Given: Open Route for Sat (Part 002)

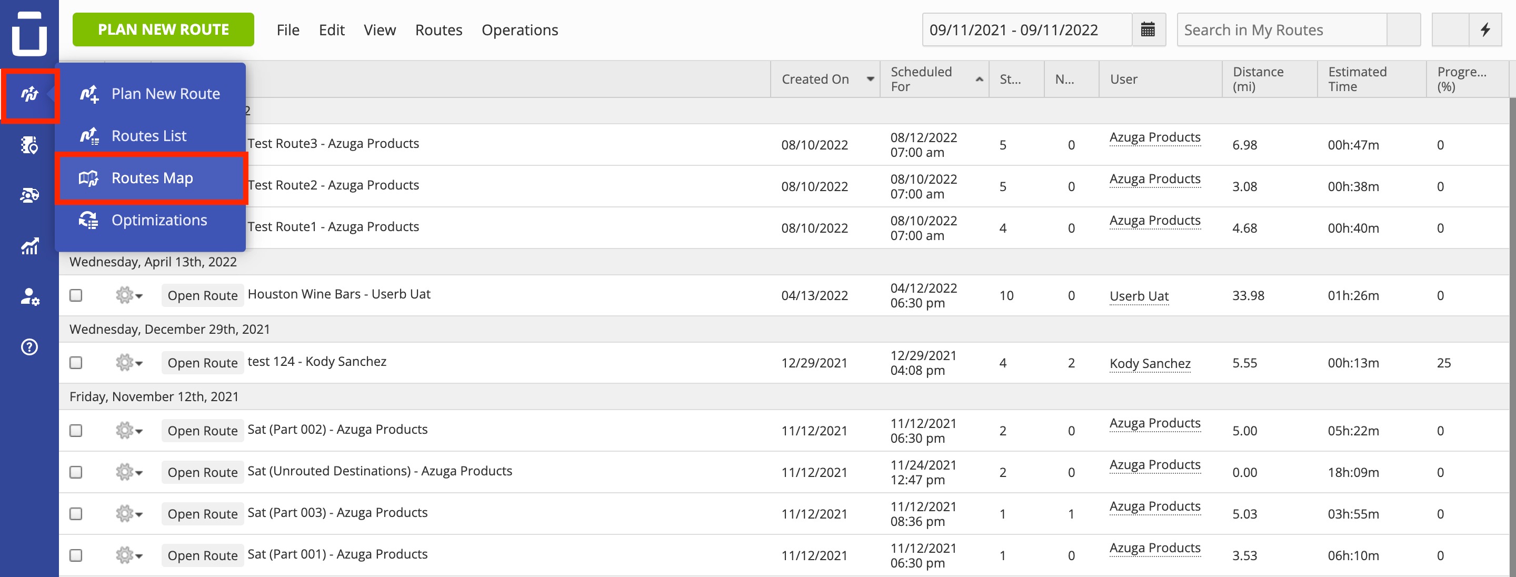Looking at the screenshot, I should (x=203, y=431).
